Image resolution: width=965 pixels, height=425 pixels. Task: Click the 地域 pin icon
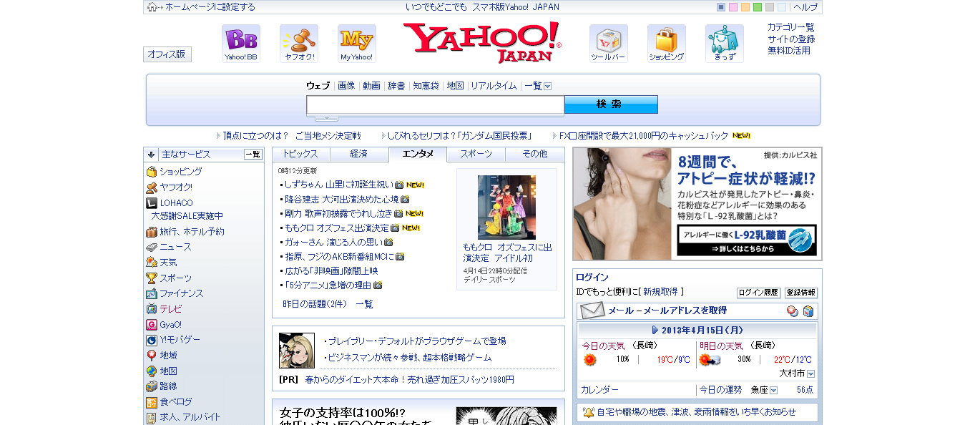(152, 356)
